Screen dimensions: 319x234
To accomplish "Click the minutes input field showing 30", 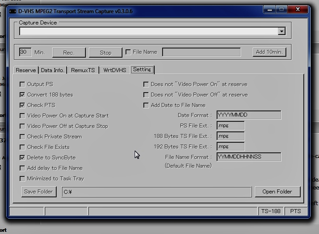I will (x=25, y=52).
